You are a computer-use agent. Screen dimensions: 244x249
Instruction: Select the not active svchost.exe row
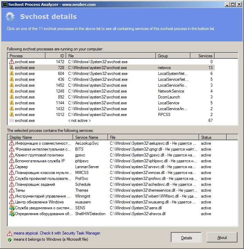click(x=112, y=121)
